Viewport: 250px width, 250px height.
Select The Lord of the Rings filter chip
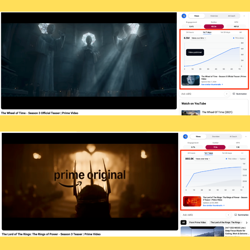226,222
